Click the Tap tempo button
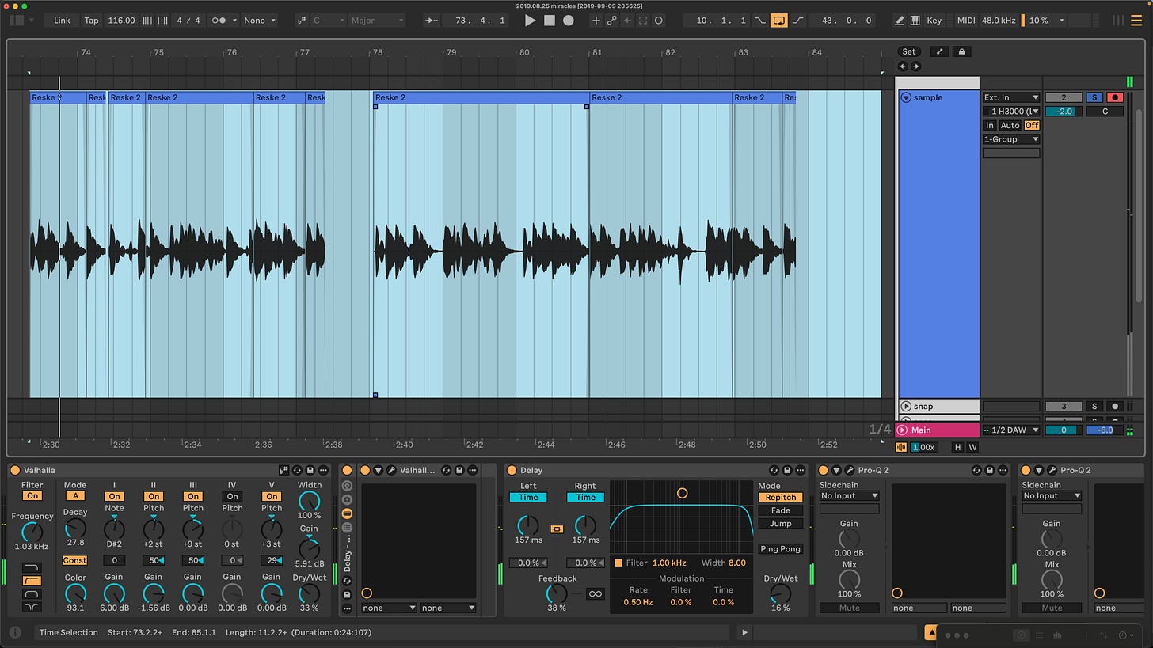 (91, 21)
